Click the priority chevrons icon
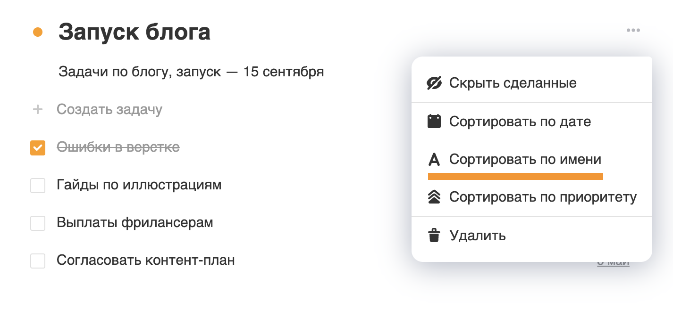Screen dimensions: 673x326 point(434,197)
